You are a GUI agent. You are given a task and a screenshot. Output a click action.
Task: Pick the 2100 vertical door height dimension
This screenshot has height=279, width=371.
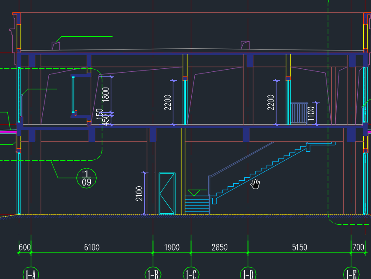pos(139,194)
